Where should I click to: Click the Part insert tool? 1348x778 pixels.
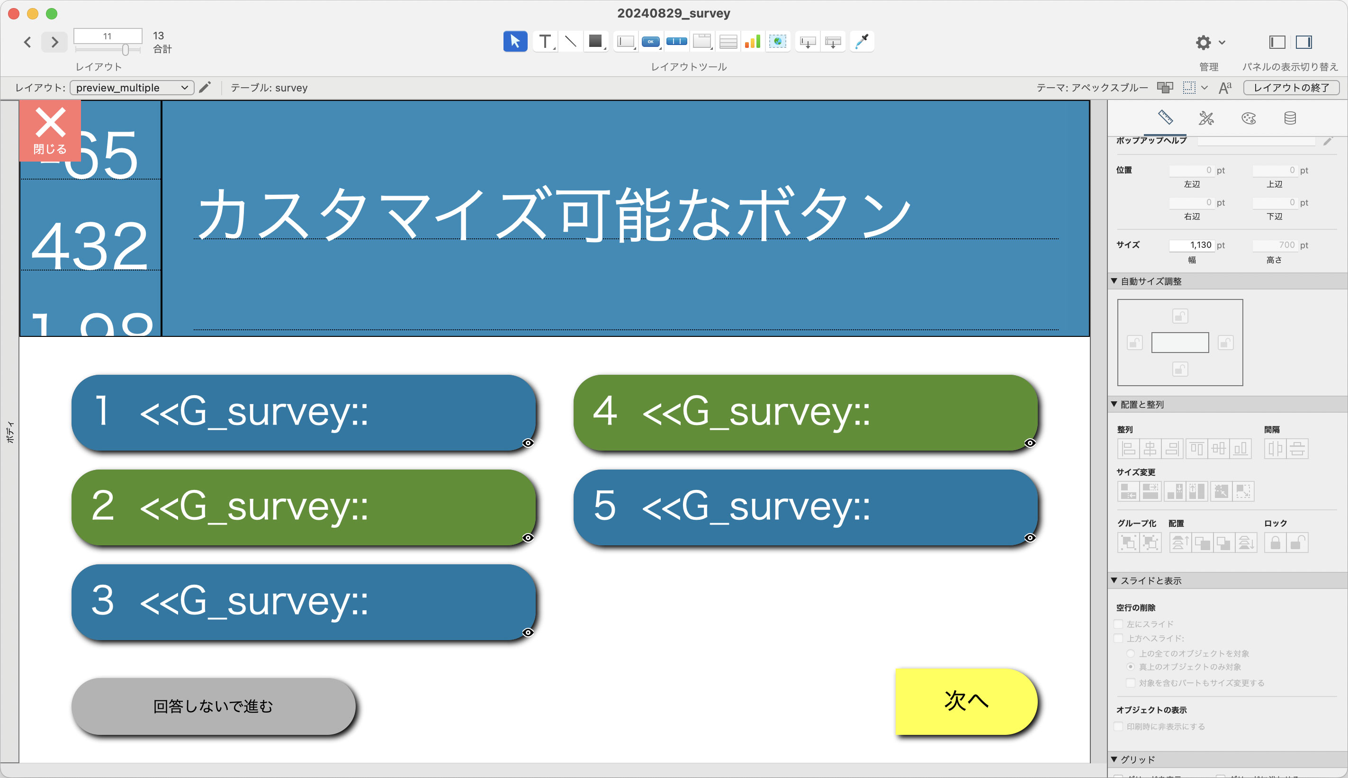click(x=833, y=41)
